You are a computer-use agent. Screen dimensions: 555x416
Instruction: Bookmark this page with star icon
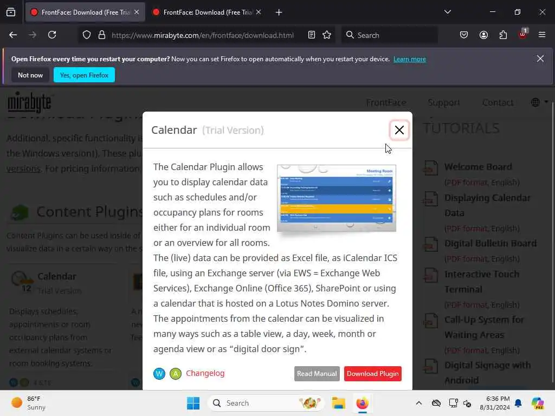tap(327, 35)
